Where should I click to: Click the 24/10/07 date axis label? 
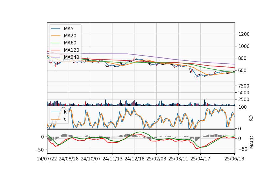[x=91, y=159]
